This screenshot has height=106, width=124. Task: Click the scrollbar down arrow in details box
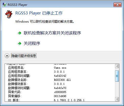click(117, 99)
